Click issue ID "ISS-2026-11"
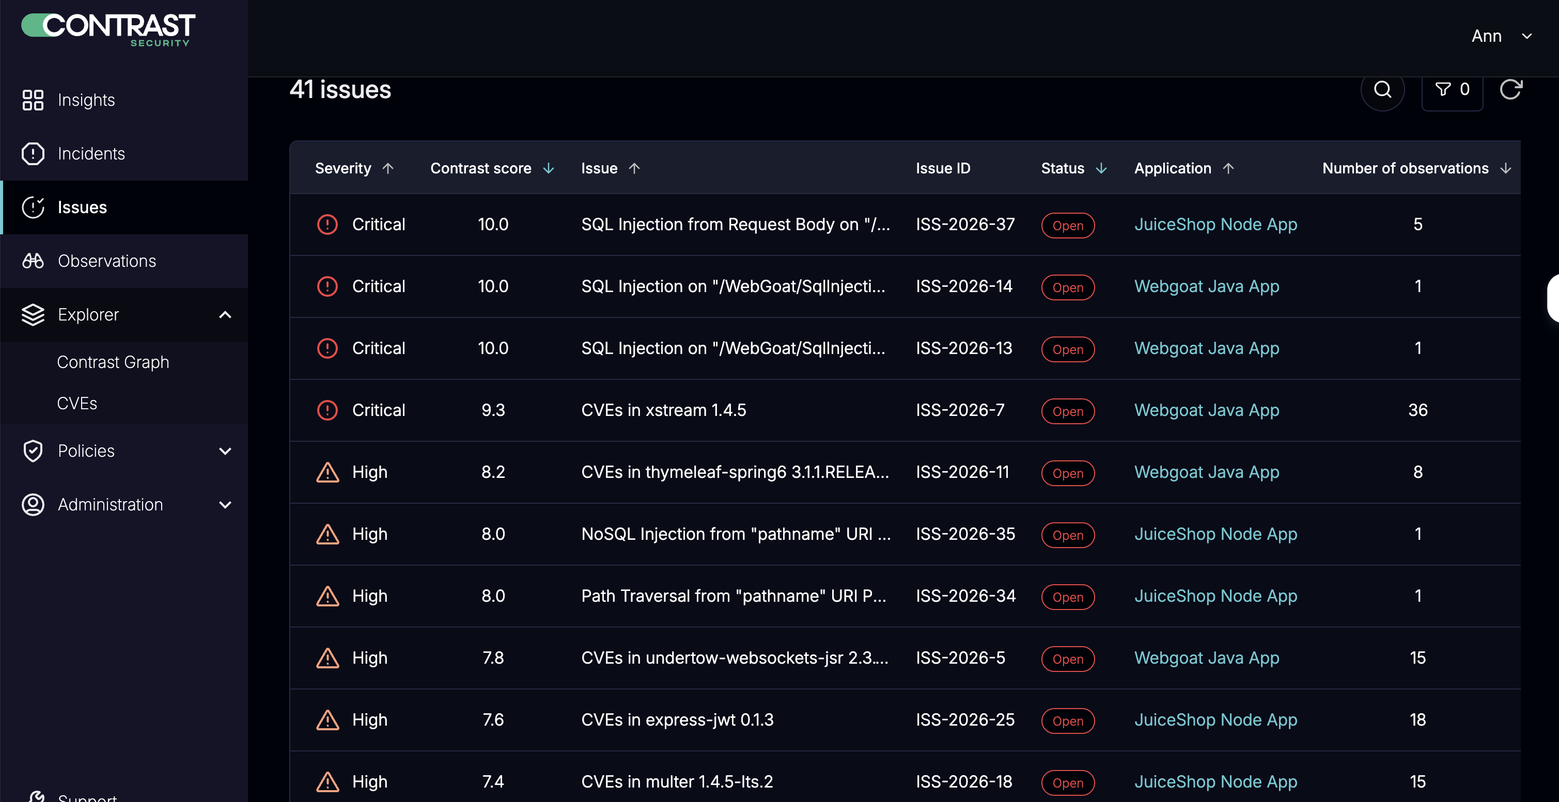The height and width of the screenshot is (802, 1559). pyautogui.click(x=962, y=472)
